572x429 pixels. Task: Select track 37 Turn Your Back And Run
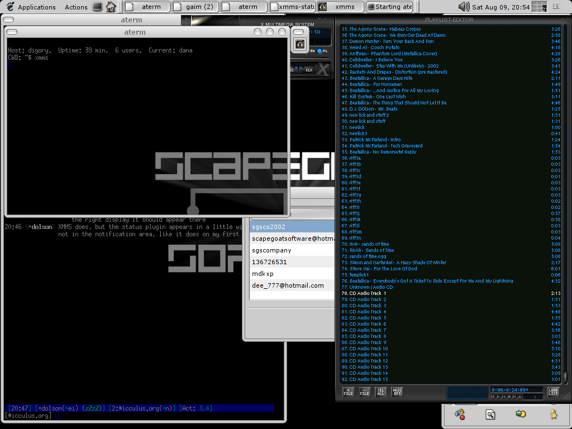pos(451,41)
